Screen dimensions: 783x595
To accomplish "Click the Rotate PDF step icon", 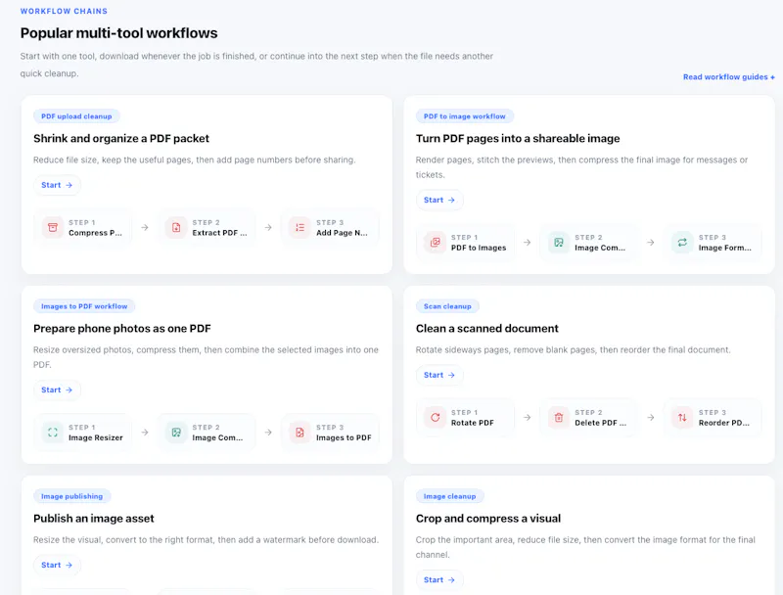I will pyautogui.click(x=435, y=417).
